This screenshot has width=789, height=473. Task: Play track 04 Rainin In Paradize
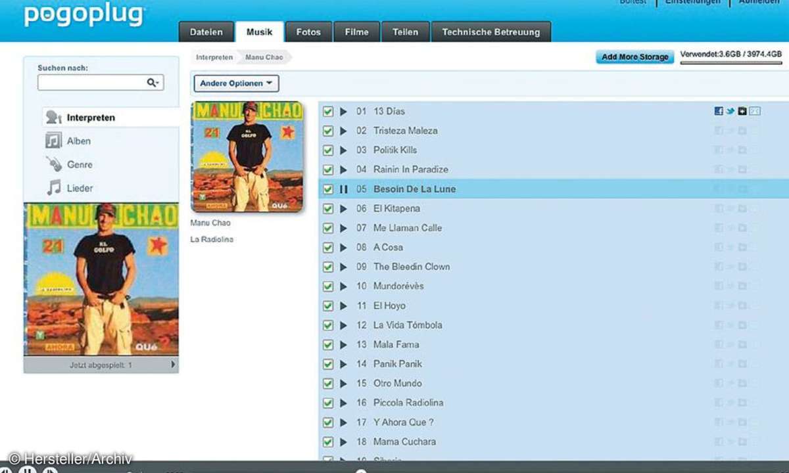point(343,169)
